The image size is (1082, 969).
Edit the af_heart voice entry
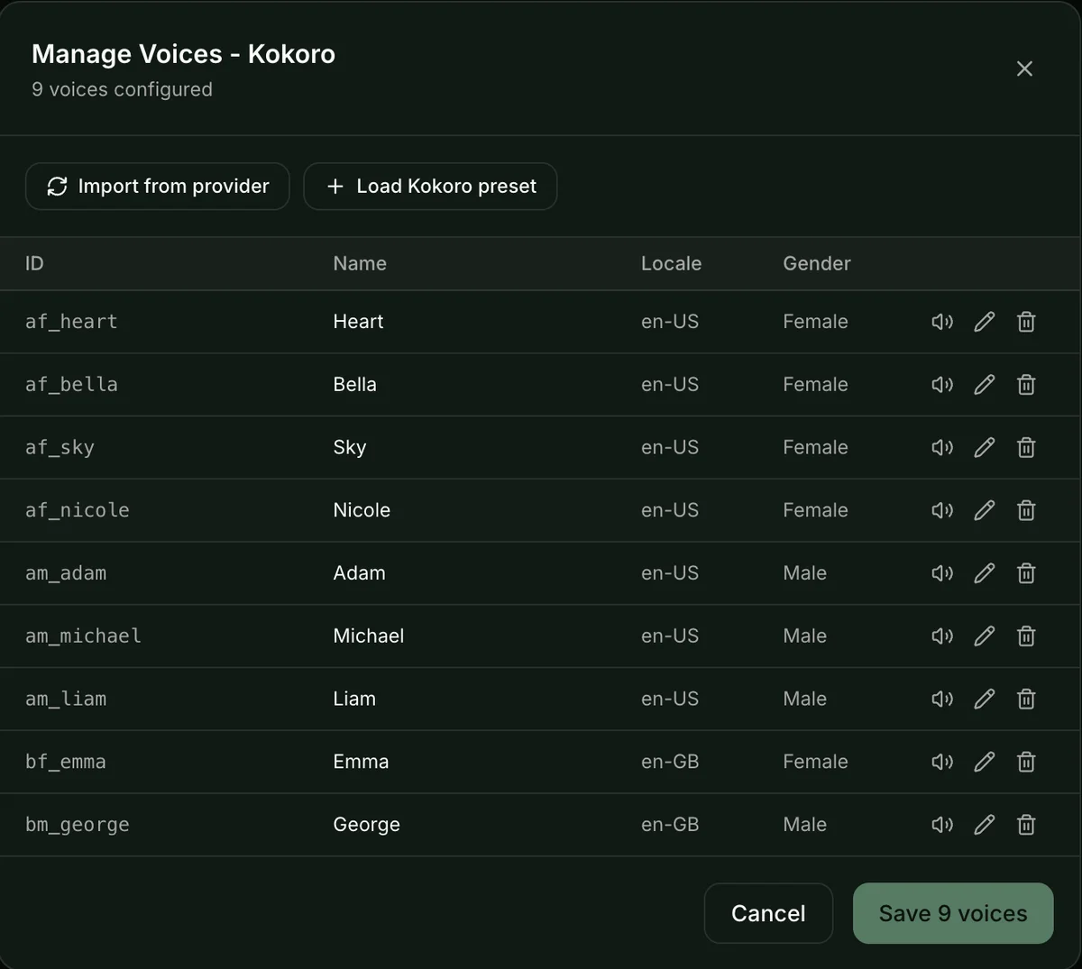click(985, 322)
